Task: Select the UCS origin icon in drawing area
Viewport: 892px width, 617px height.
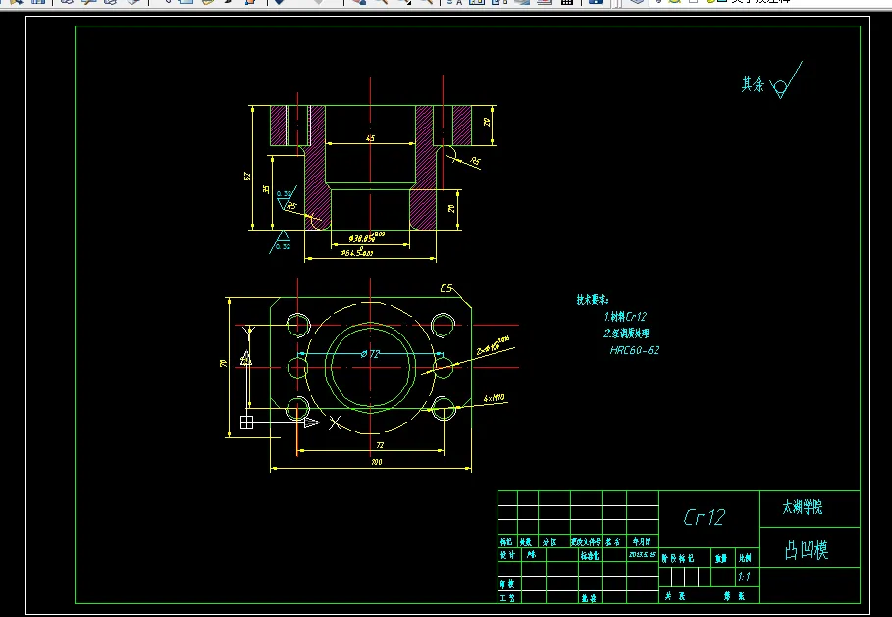Action: click(246, 422)
